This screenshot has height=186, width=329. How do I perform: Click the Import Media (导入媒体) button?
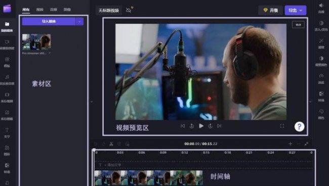coord(49,21)
